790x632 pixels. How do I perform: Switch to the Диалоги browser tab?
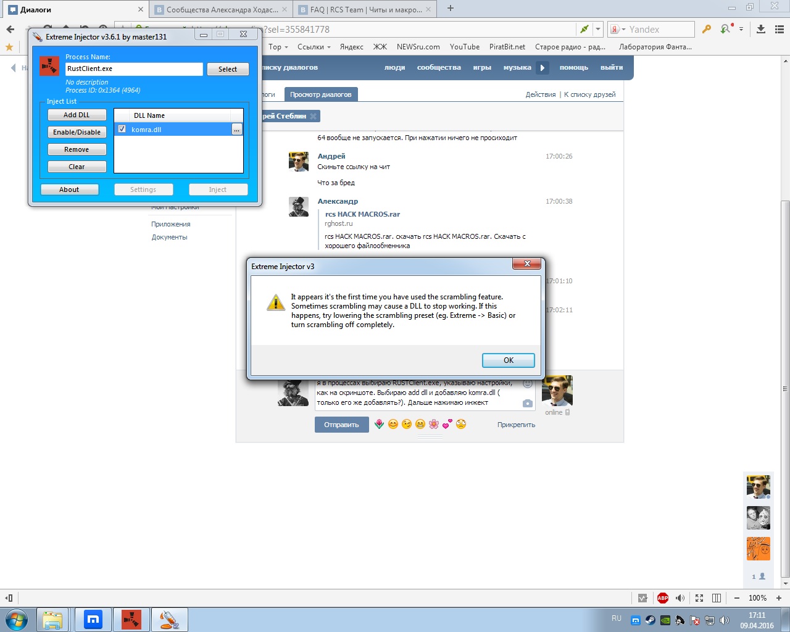click(74, 9)
